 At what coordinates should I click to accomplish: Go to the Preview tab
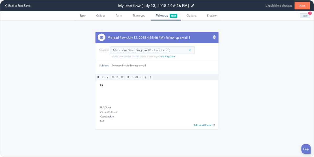click(x=212, y=16)
